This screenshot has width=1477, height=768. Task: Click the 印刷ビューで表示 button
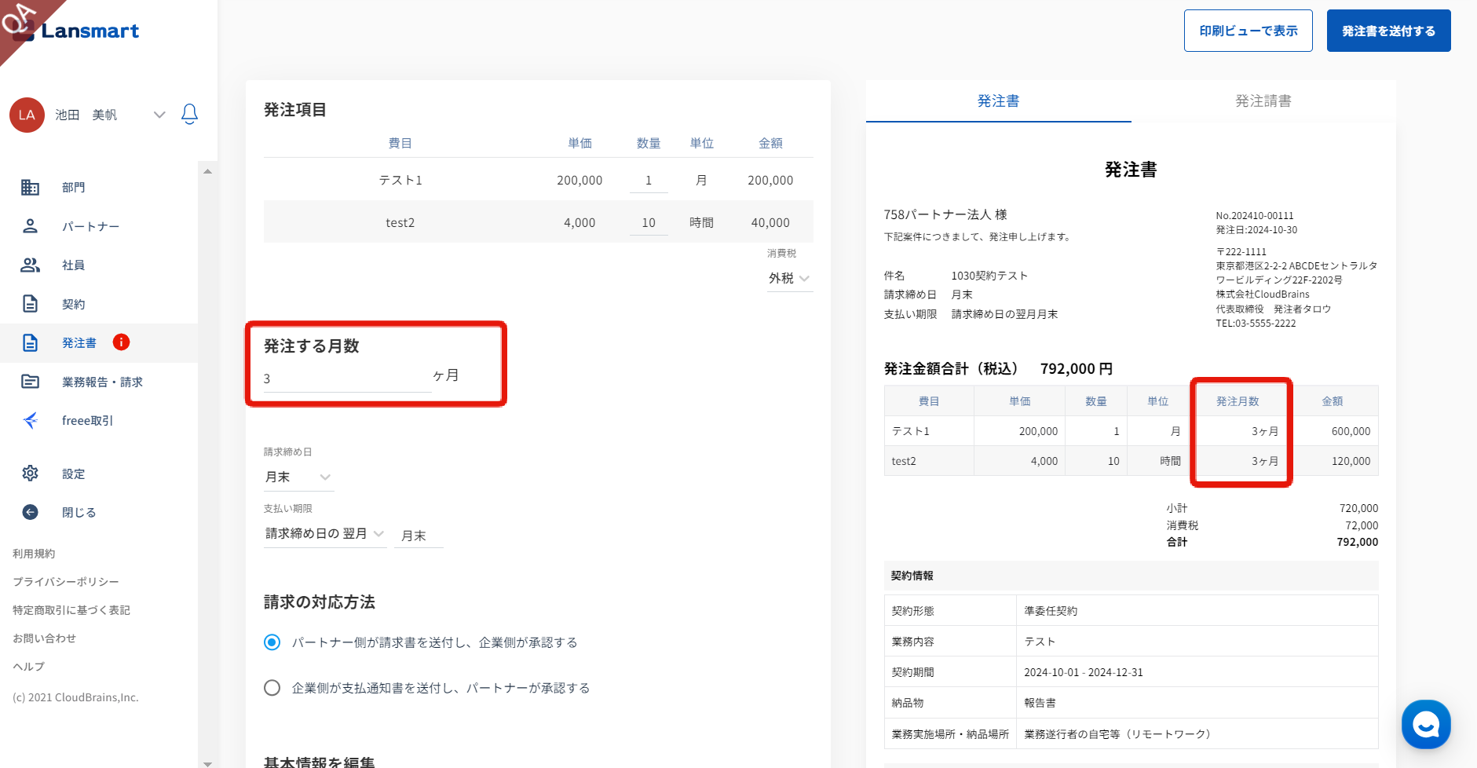[1248, 31]
